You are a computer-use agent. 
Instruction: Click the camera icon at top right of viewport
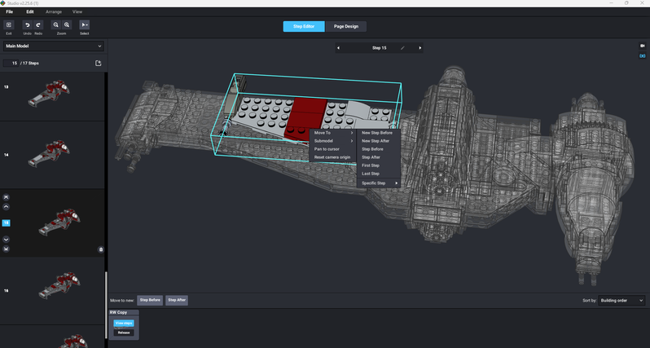tap(642, 46)
